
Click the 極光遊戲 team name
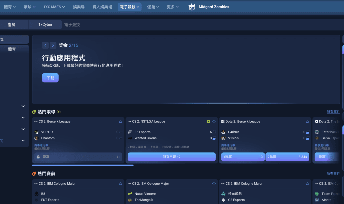(x=235, y=194)
